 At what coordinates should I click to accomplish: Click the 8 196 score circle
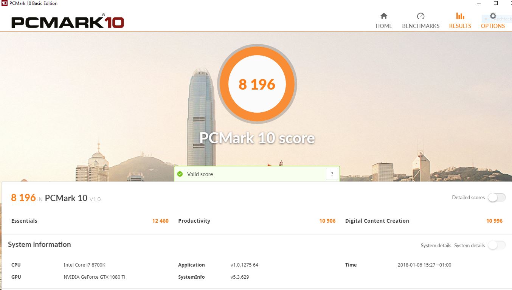(257, 84)
